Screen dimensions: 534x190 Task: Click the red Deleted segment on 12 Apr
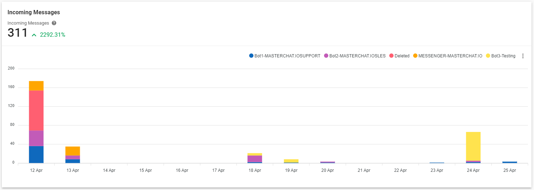[36, 111]
